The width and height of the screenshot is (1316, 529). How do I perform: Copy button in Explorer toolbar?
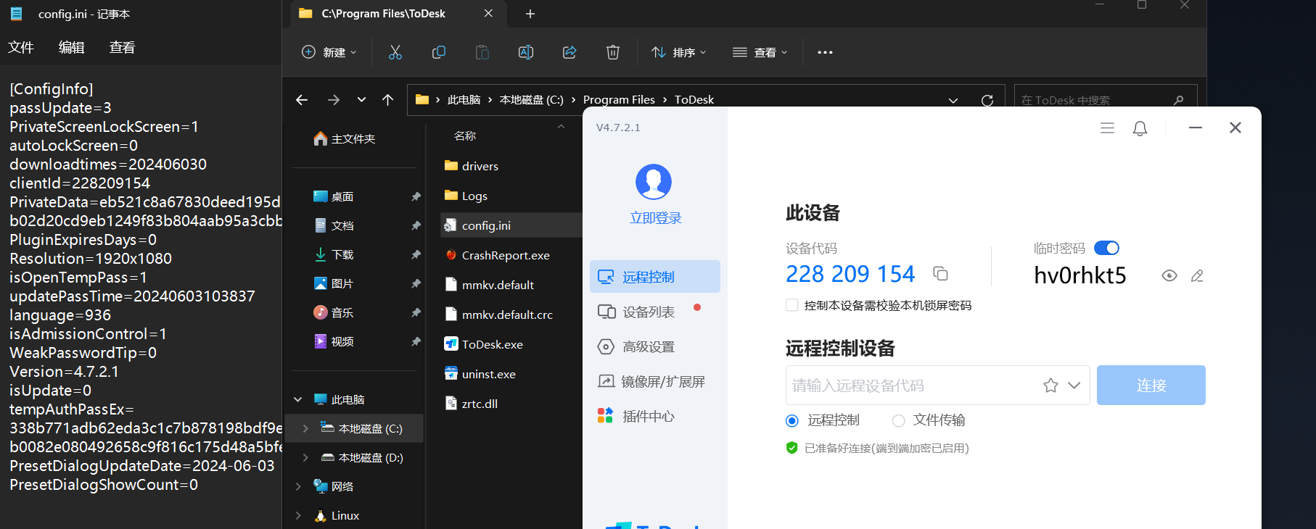pyautogui.click(x=439, y=52)
